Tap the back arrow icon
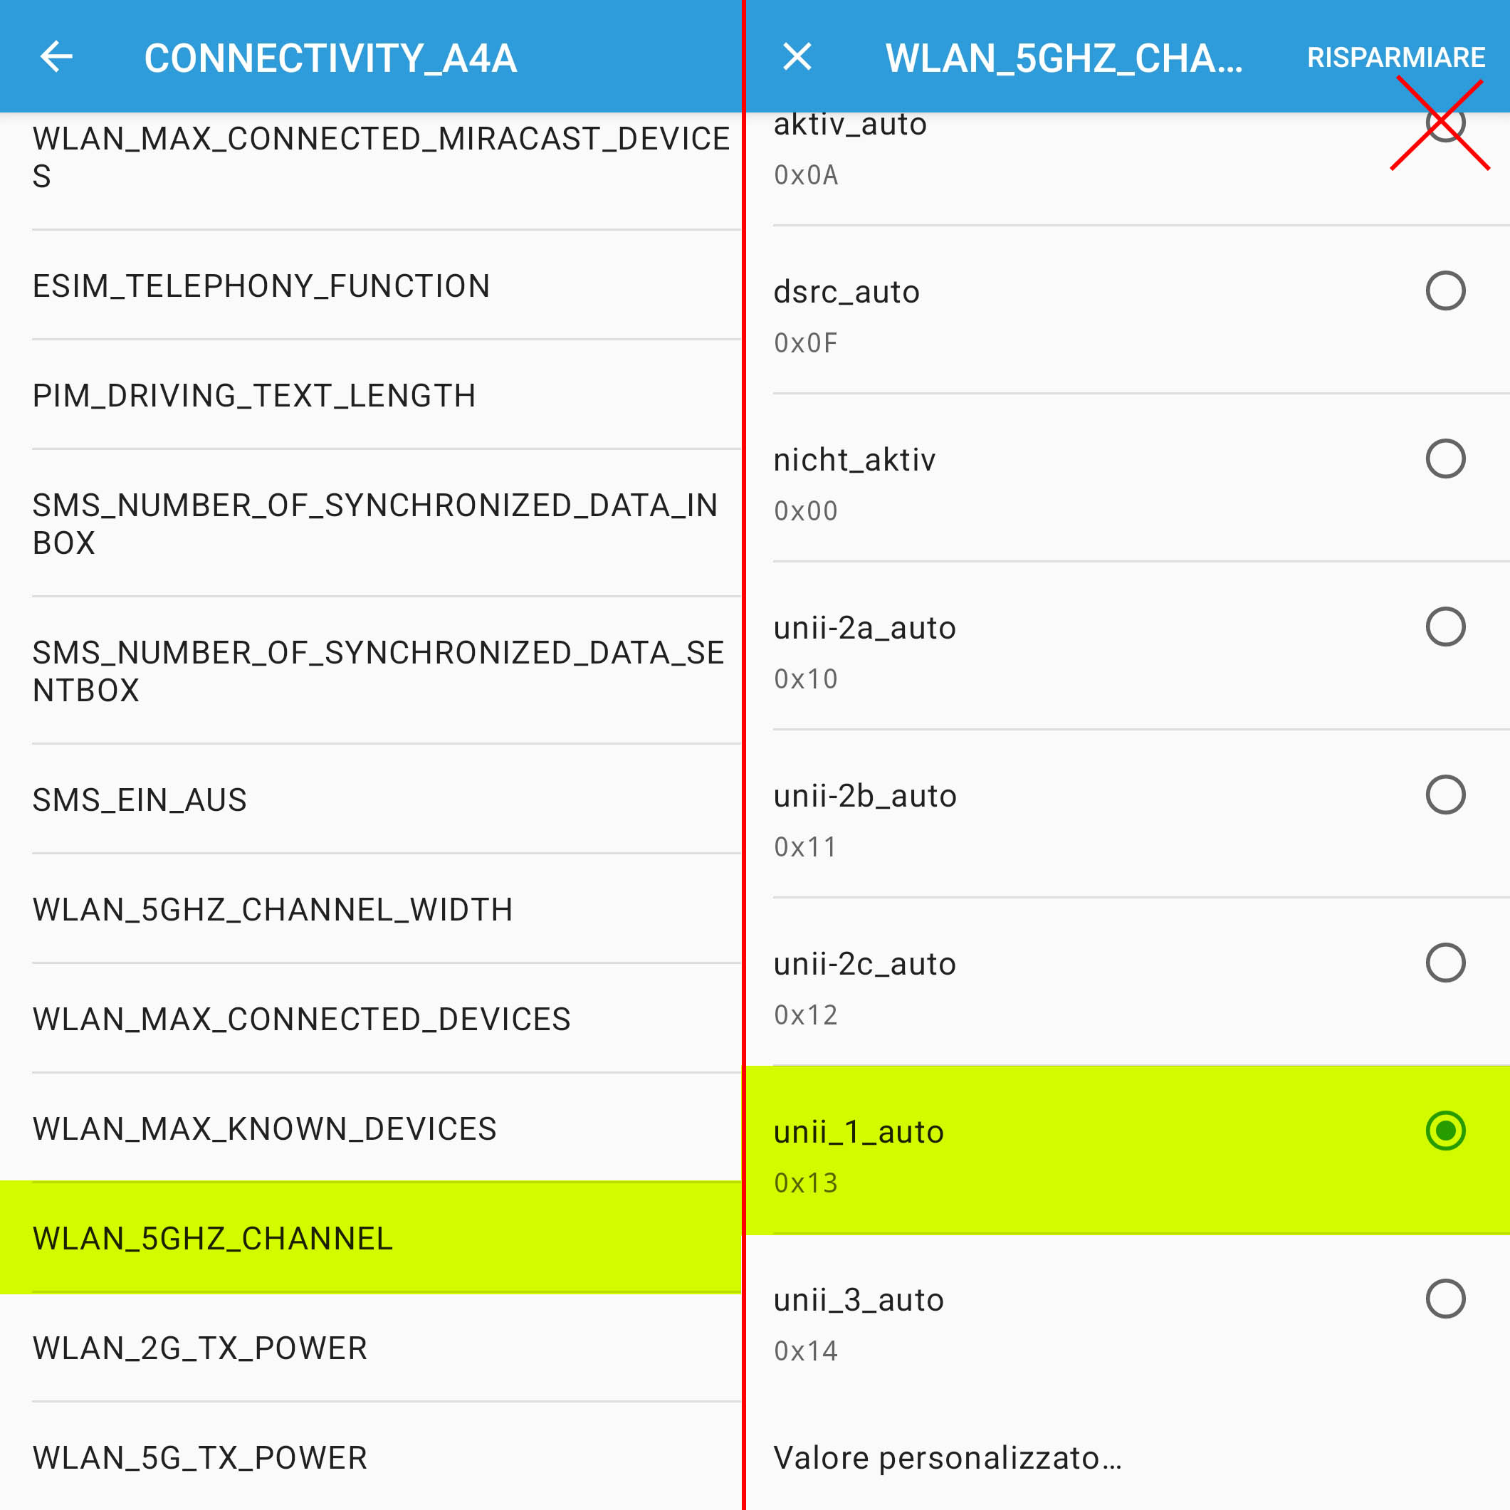 (x=56, y=57)
